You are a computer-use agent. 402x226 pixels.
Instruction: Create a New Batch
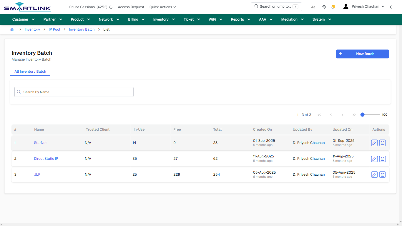point(362,54)
